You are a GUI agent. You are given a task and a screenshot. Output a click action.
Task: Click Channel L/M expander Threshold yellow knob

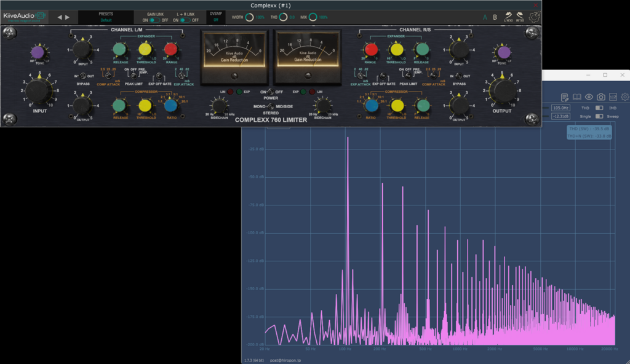point(145,49)
